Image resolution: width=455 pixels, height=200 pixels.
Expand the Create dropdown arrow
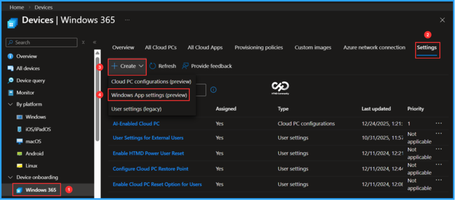coord(141,66)
